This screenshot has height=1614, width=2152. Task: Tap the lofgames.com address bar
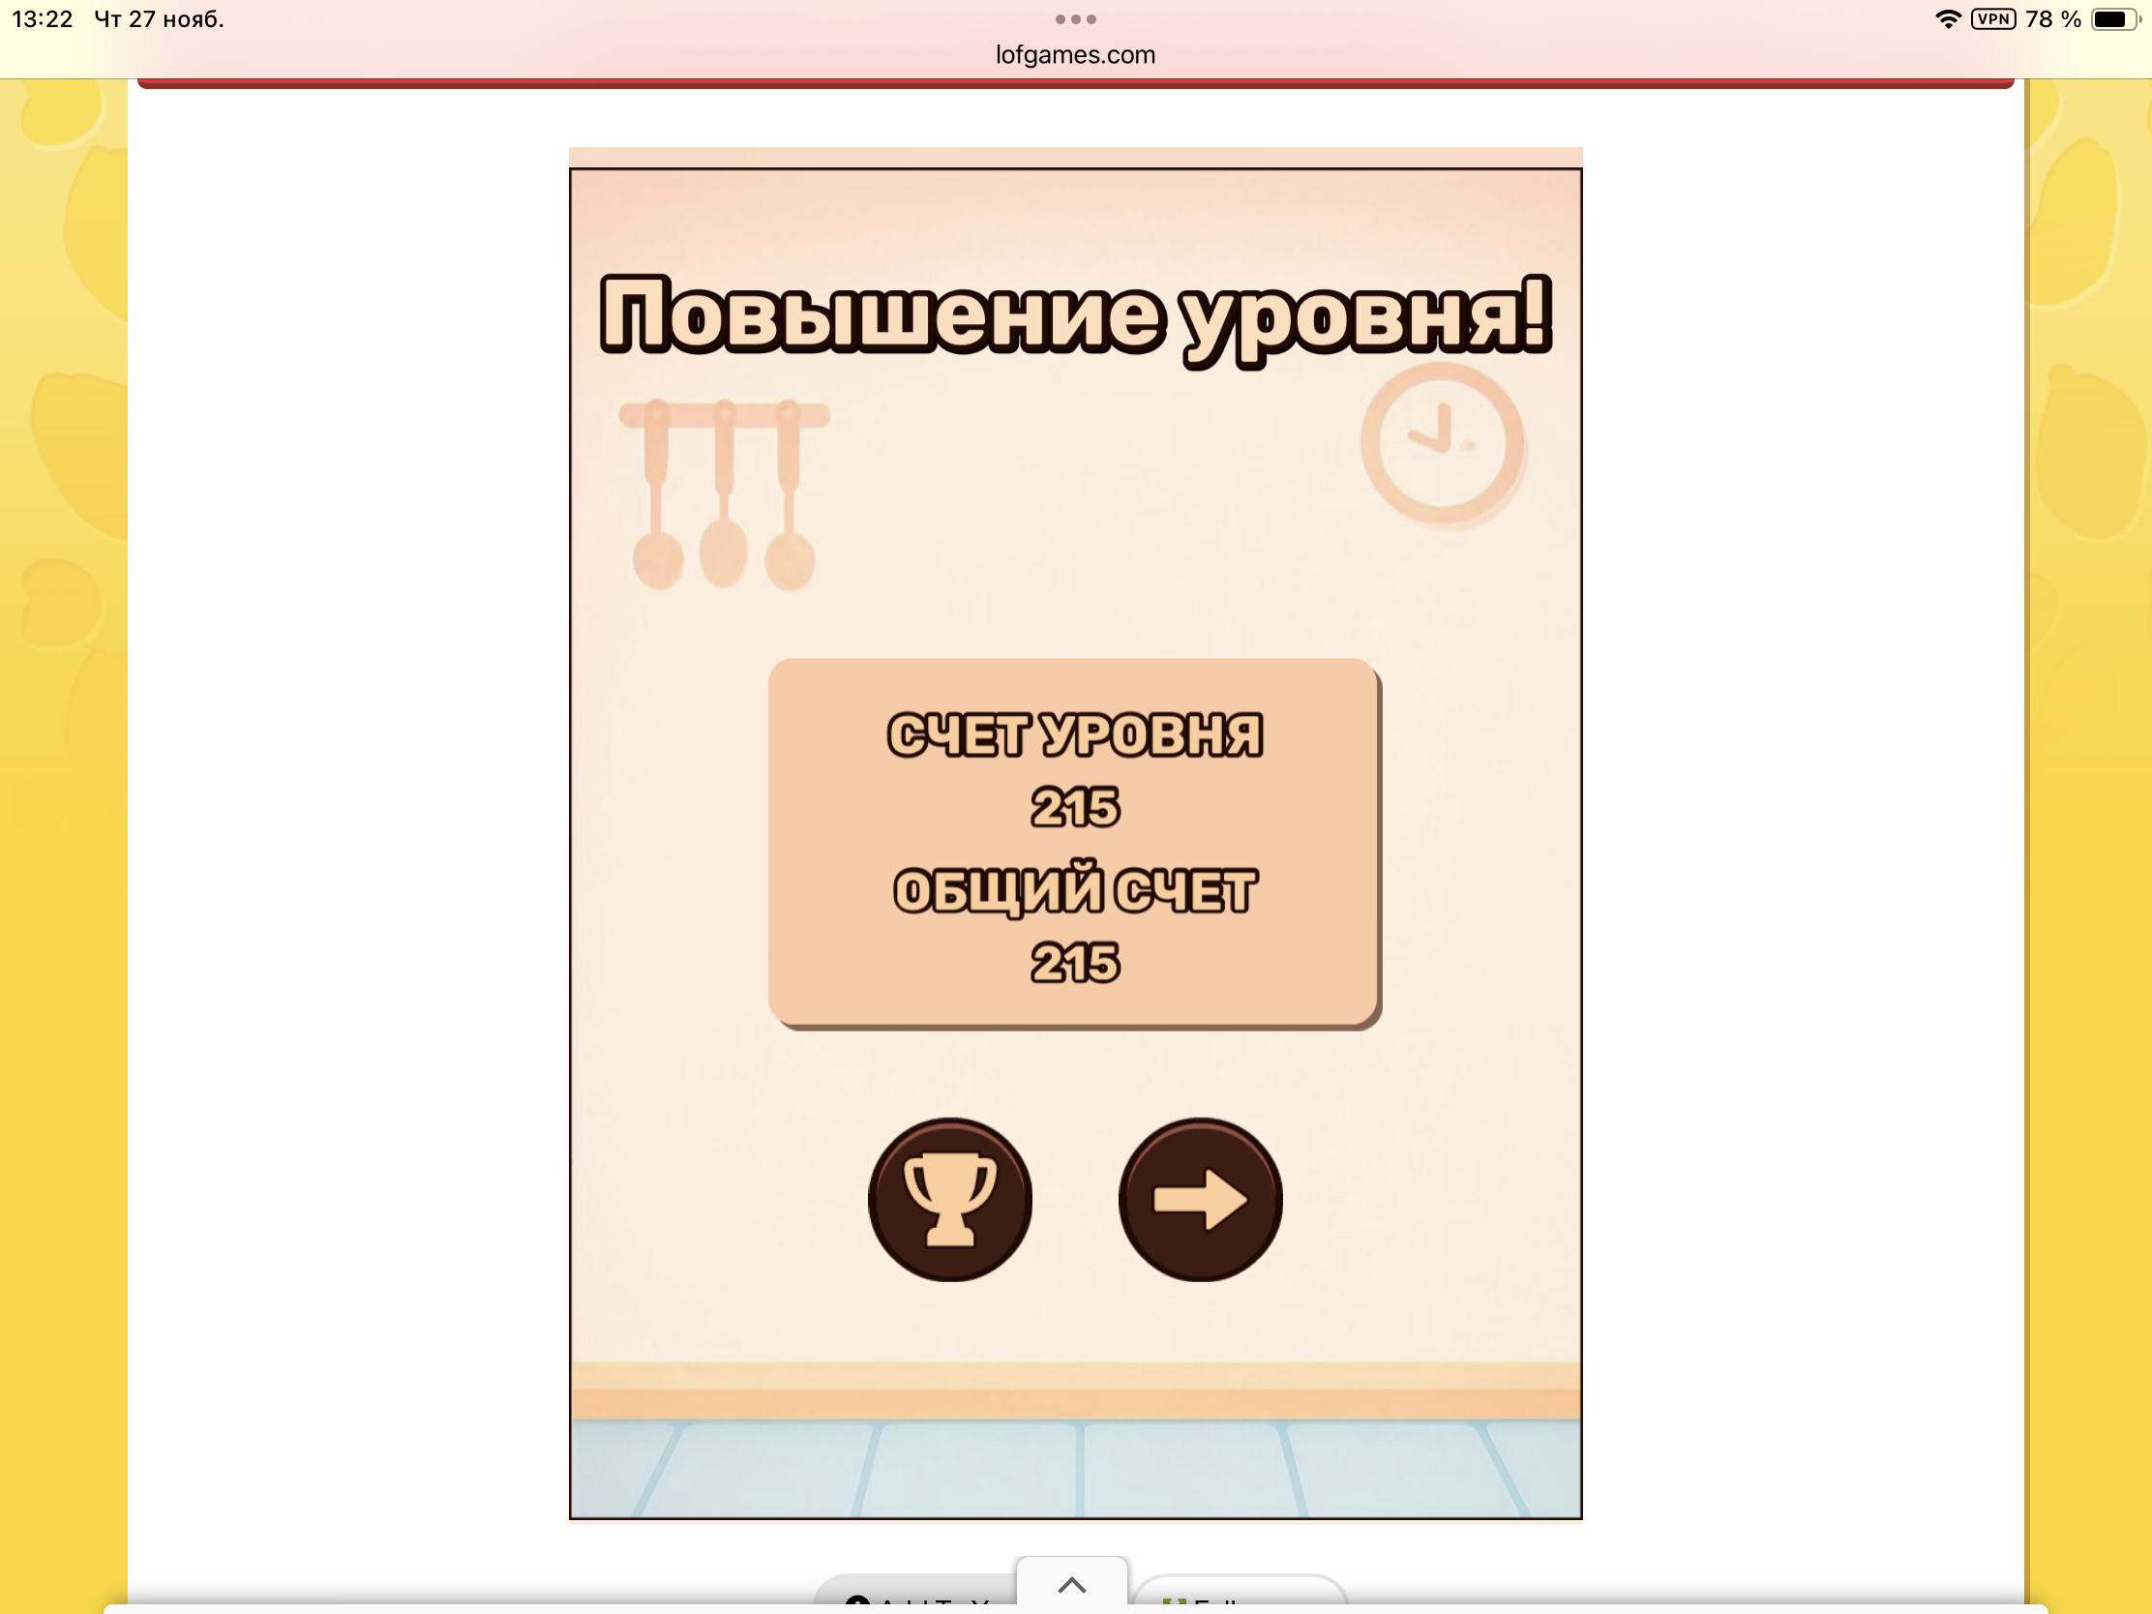point(1075,54)
